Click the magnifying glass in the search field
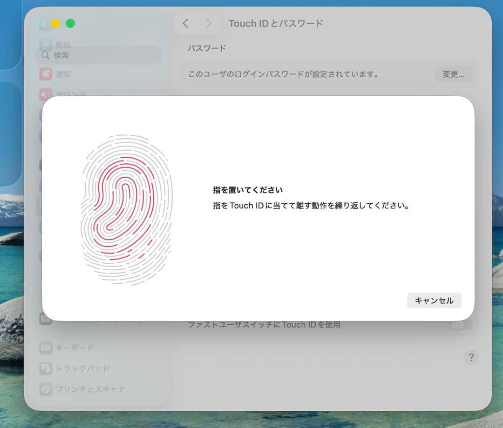This screenshot has width=503, height=428. [45, 54]
